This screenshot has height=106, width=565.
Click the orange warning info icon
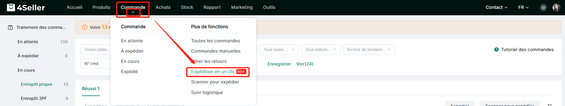84,27
